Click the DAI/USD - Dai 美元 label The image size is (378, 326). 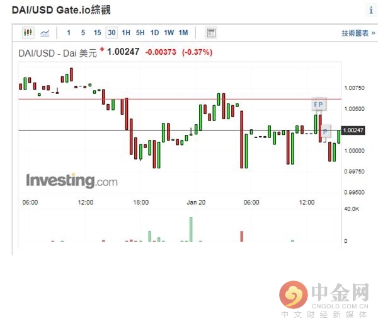click(57, 53)
